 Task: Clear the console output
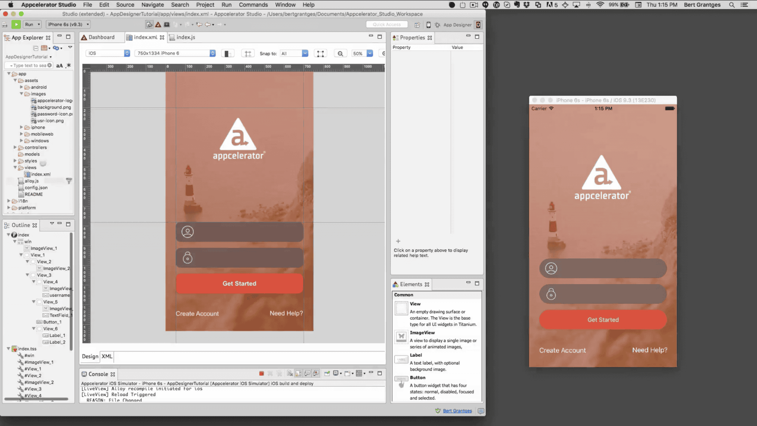coord(290,374)
